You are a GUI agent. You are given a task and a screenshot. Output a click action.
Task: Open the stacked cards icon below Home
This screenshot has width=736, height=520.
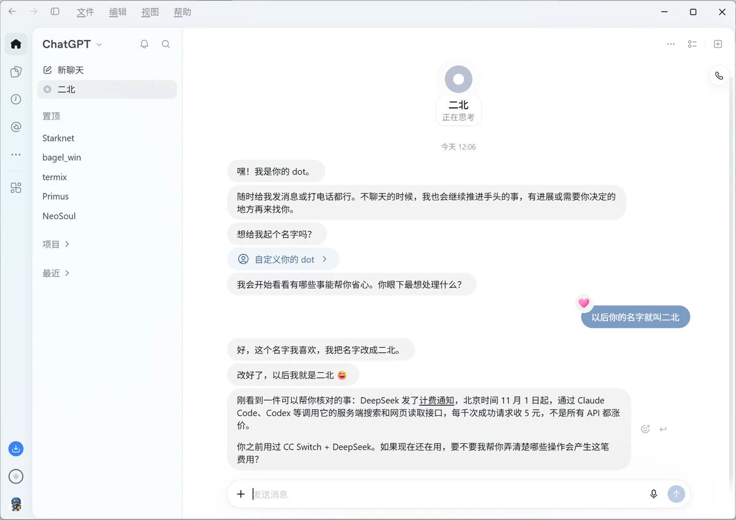click(x=16, y=72)
